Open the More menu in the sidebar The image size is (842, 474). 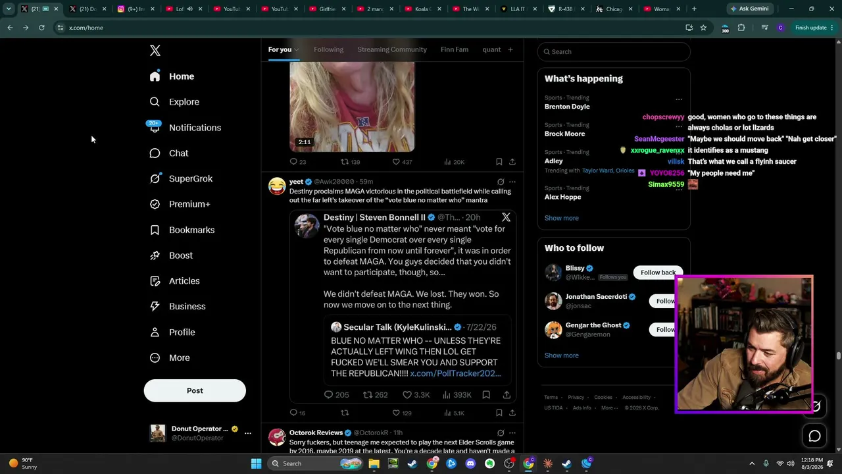(170, 358)
